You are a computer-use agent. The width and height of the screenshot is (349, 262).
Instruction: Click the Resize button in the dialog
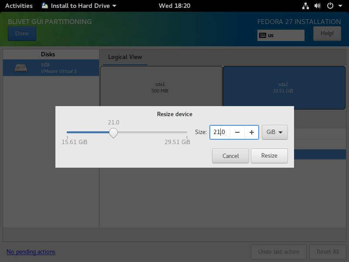pos(269,156)
